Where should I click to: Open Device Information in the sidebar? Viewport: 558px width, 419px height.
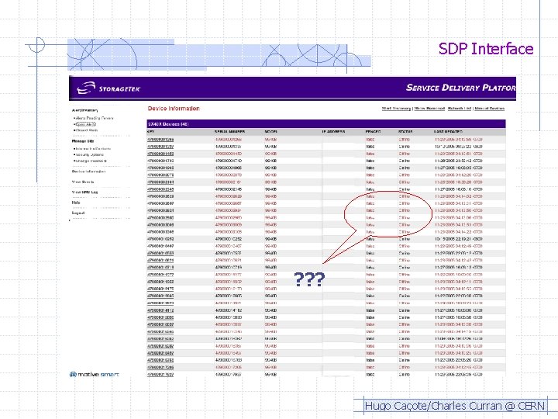coord(88,171)
